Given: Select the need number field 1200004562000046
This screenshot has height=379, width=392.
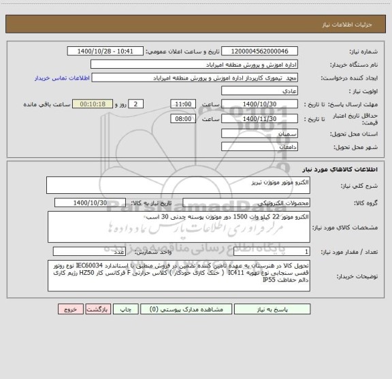Looking at the screenshot, I should (259, 51).
